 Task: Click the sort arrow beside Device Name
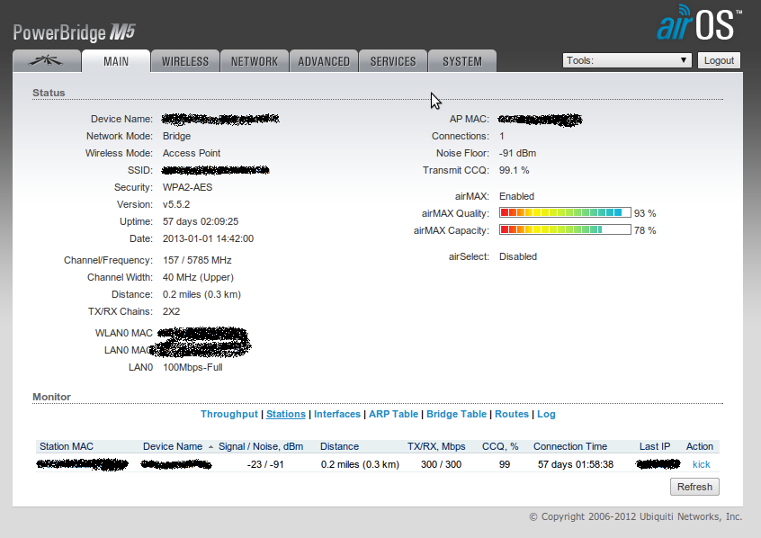[210, 447]
